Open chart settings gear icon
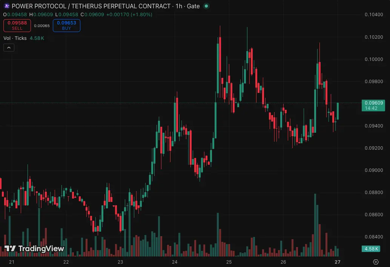 (x=376, y=262)
